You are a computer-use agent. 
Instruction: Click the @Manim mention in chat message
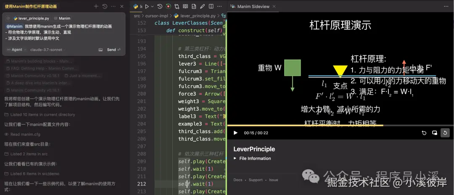click(14, 26)
